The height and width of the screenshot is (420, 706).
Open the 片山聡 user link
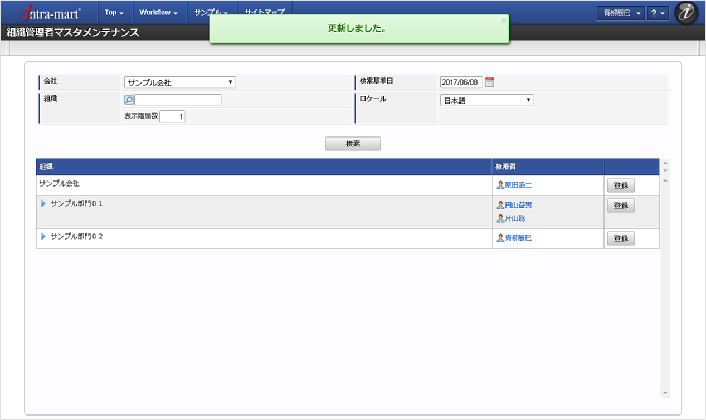(x=515, y=218)
